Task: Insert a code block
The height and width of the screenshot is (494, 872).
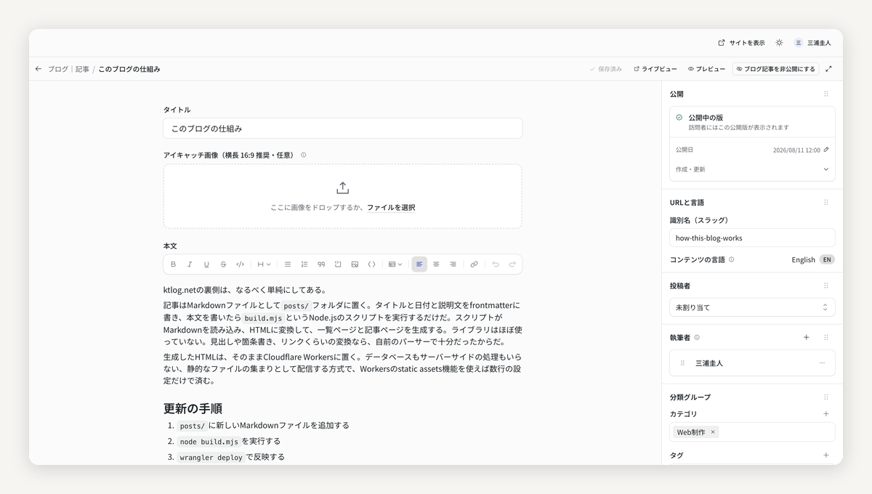Action: pos(371,264)
